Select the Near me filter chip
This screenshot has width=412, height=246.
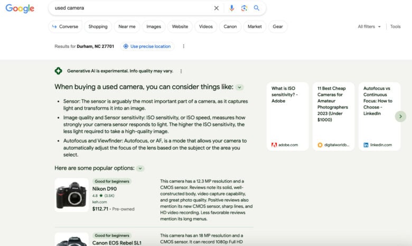point(127,26)
